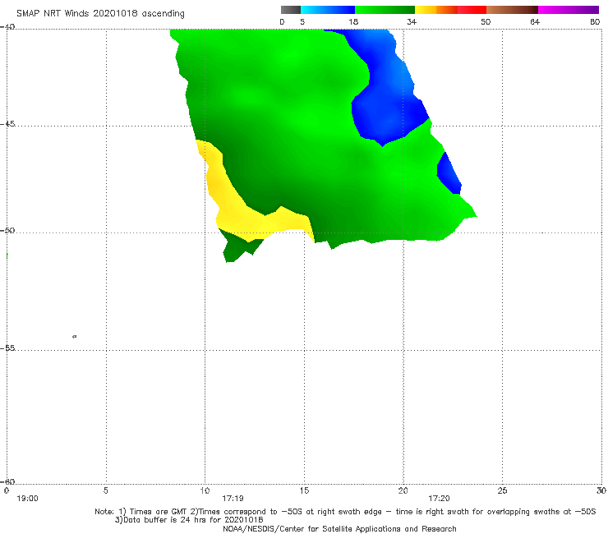Click the color bar label '64'
Image resolution: width=608 pixels, height=534 pixels.
535,21
